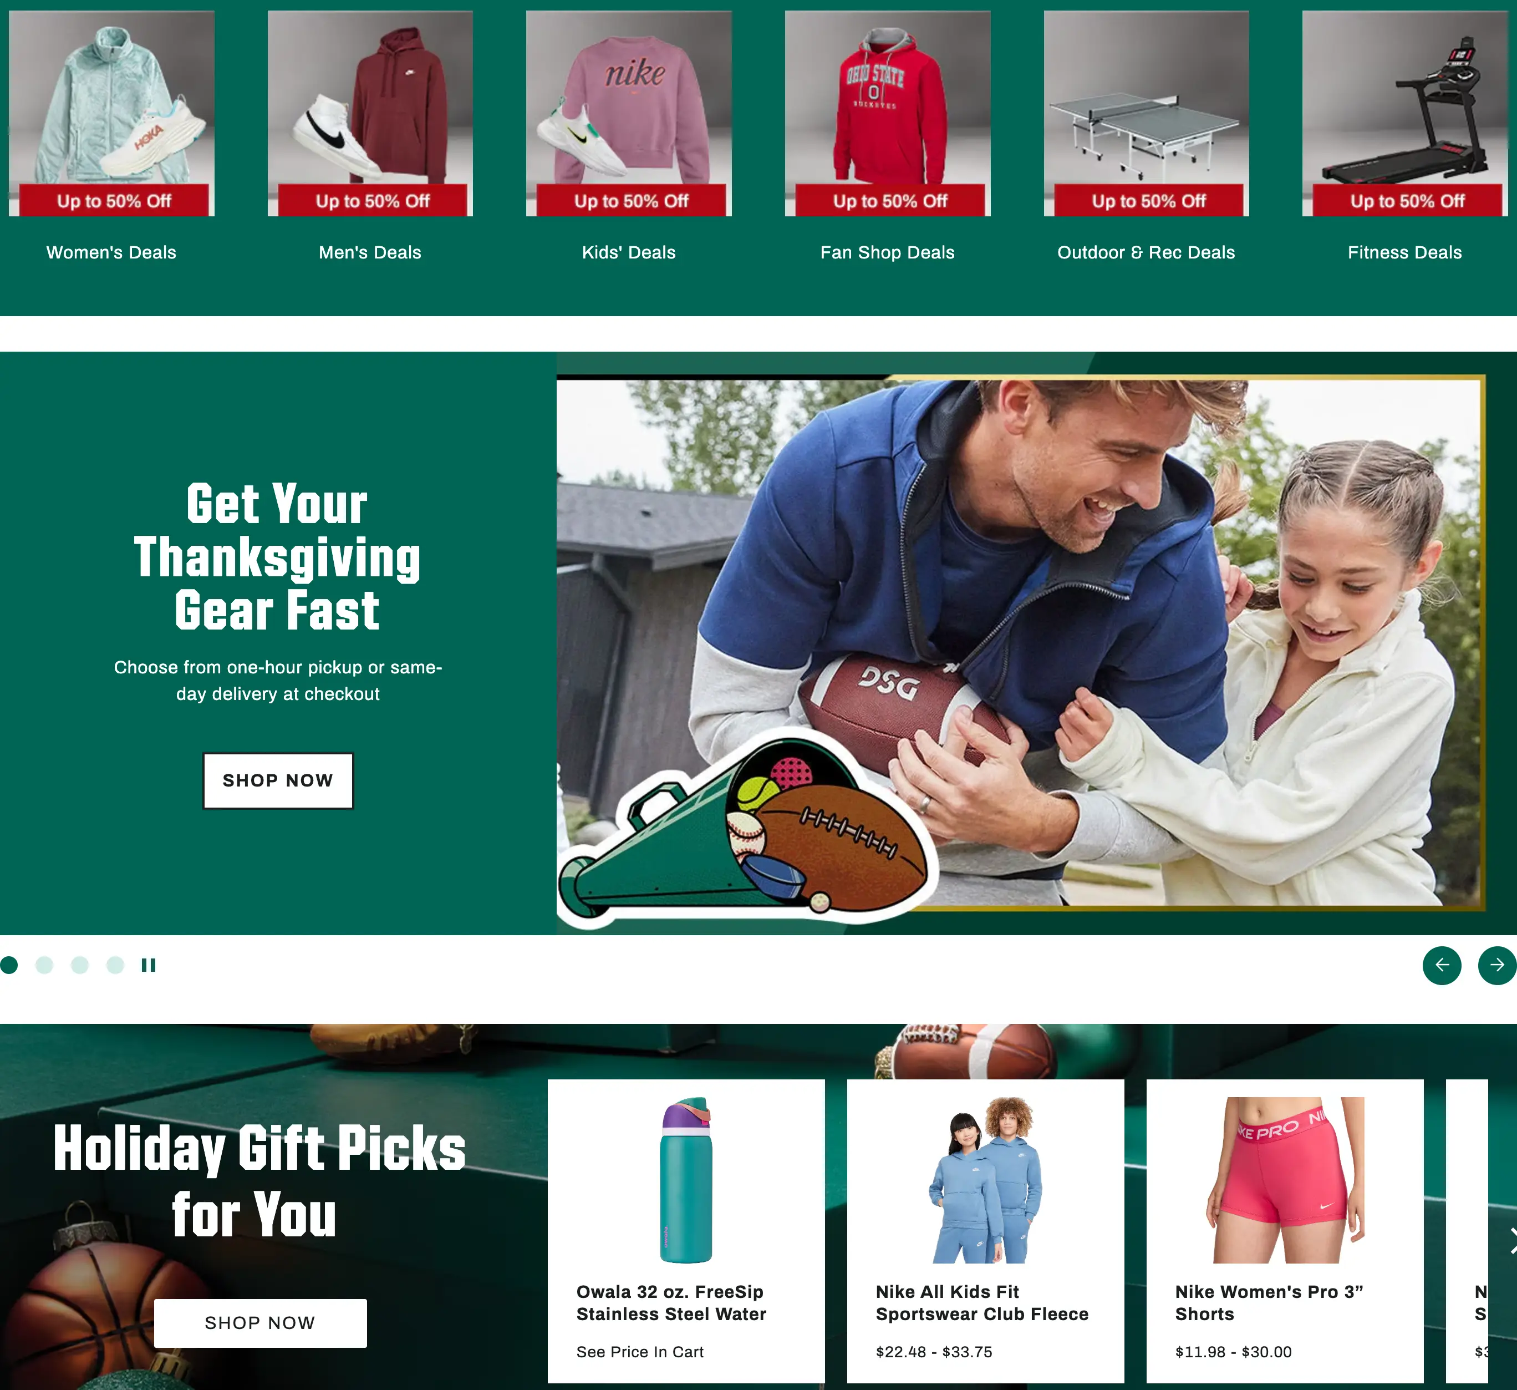Image resolution: width=1517 pixels, height=1390 pixels.
Task: Open the Fitness Deals text link
Action: (x=1405, y=252)
